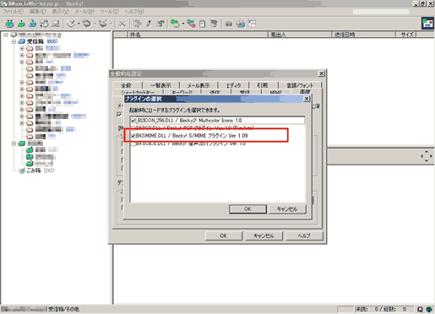
Task: Open the 編集 menu
Action: [x=37, y=12]
